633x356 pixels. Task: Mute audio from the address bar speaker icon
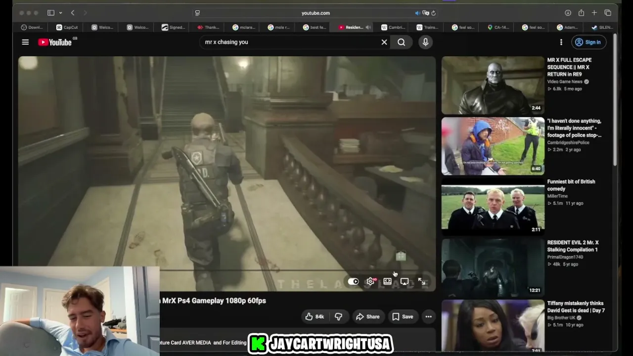pos(417,13)
